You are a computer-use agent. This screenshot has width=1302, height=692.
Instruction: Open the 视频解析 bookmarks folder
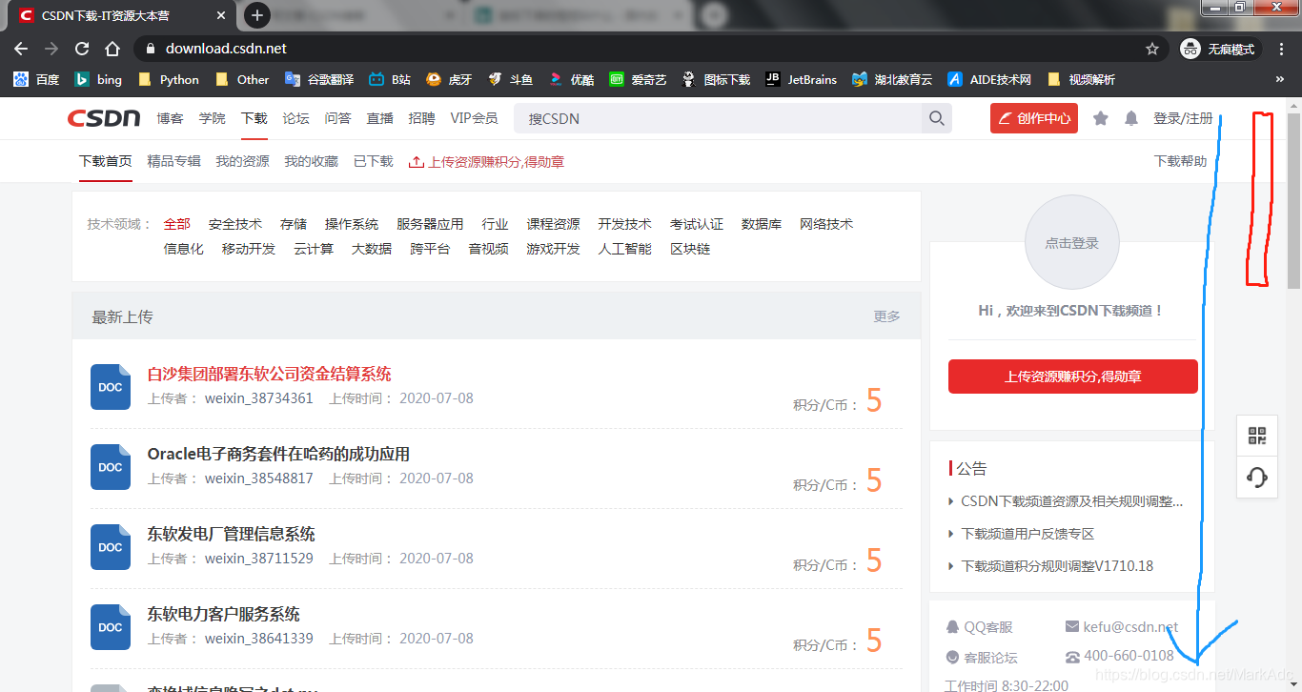1081,79
